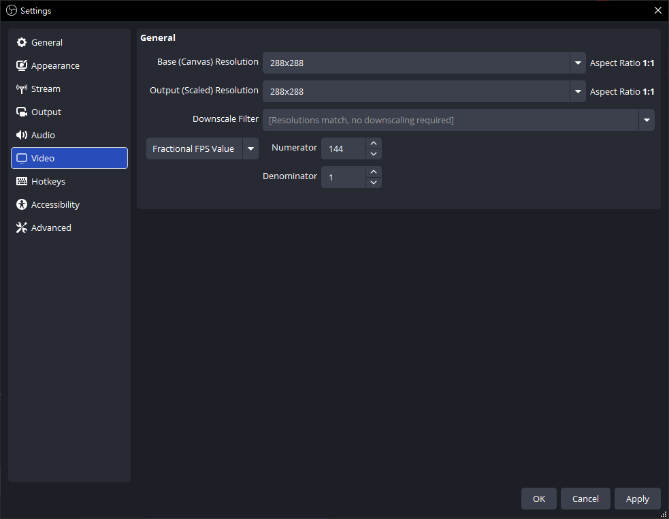Viewport: 669px width, 519px height.
Task: Click the Appearance icon in sidebar
Action: click(21, 65)
